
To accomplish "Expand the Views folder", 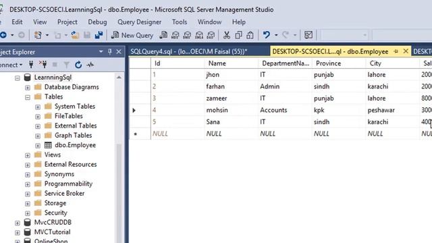I will tap(28, 155).
